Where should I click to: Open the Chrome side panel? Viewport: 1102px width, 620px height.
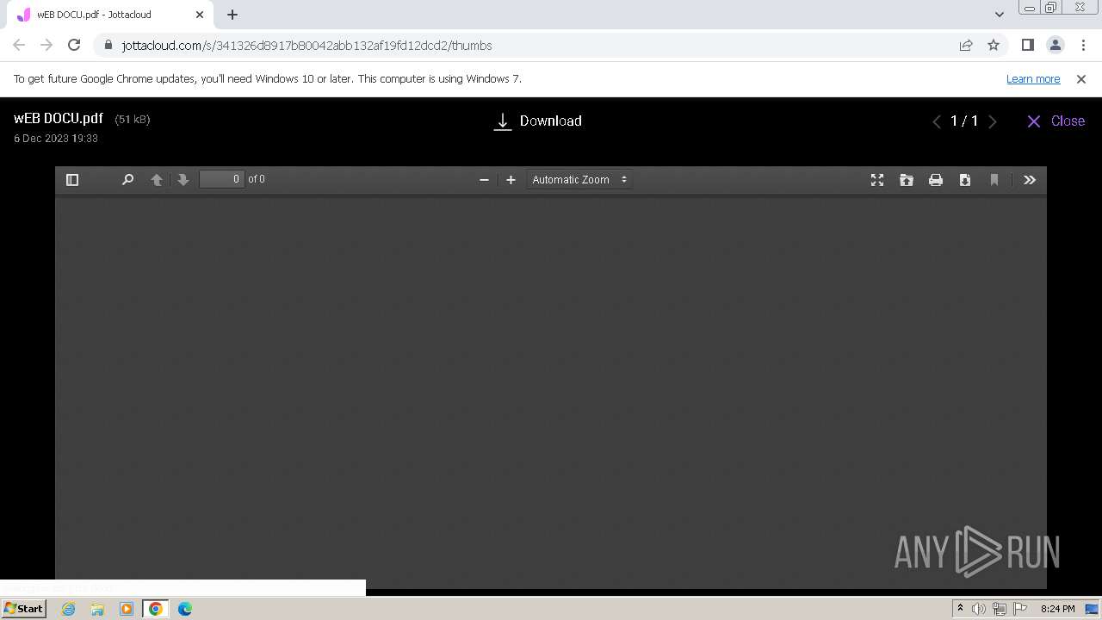[x=1027, y=45]
